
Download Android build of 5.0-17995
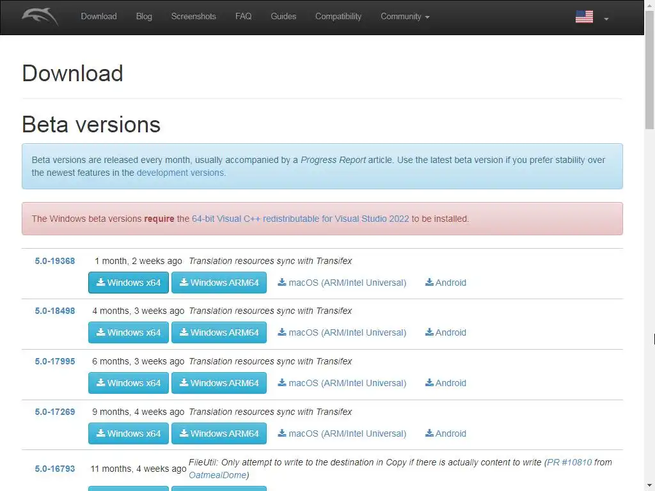coord(446,384)
